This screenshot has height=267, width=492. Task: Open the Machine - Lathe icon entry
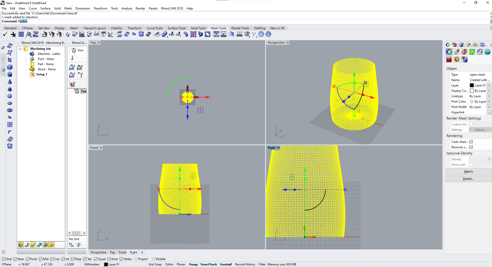click(32, 54)
